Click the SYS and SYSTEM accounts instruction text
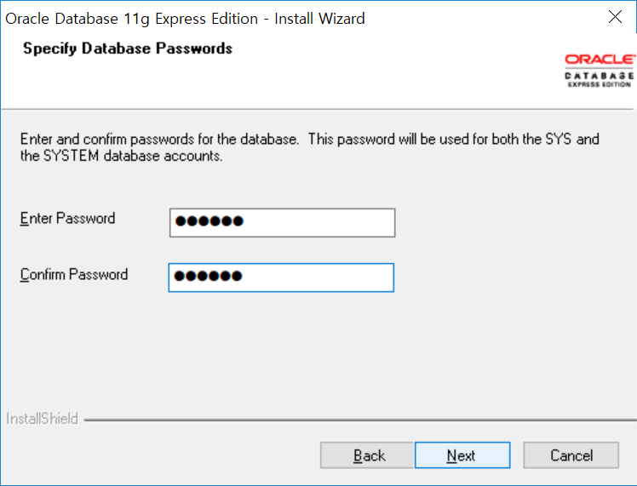Viewport: 637px width, 486px height. (310, 147)
